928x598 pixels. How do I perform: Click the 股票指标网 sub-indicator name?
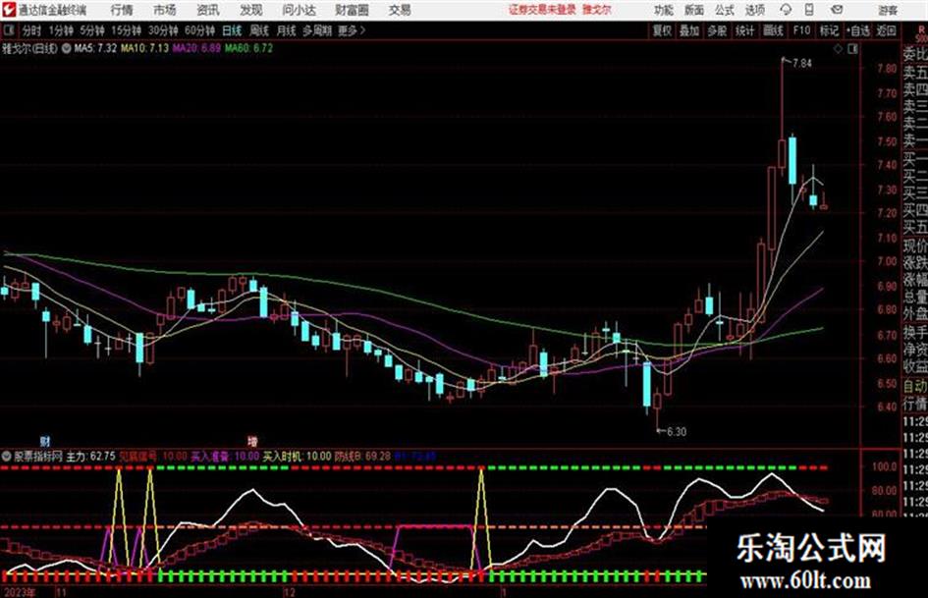tap(38, 457)
